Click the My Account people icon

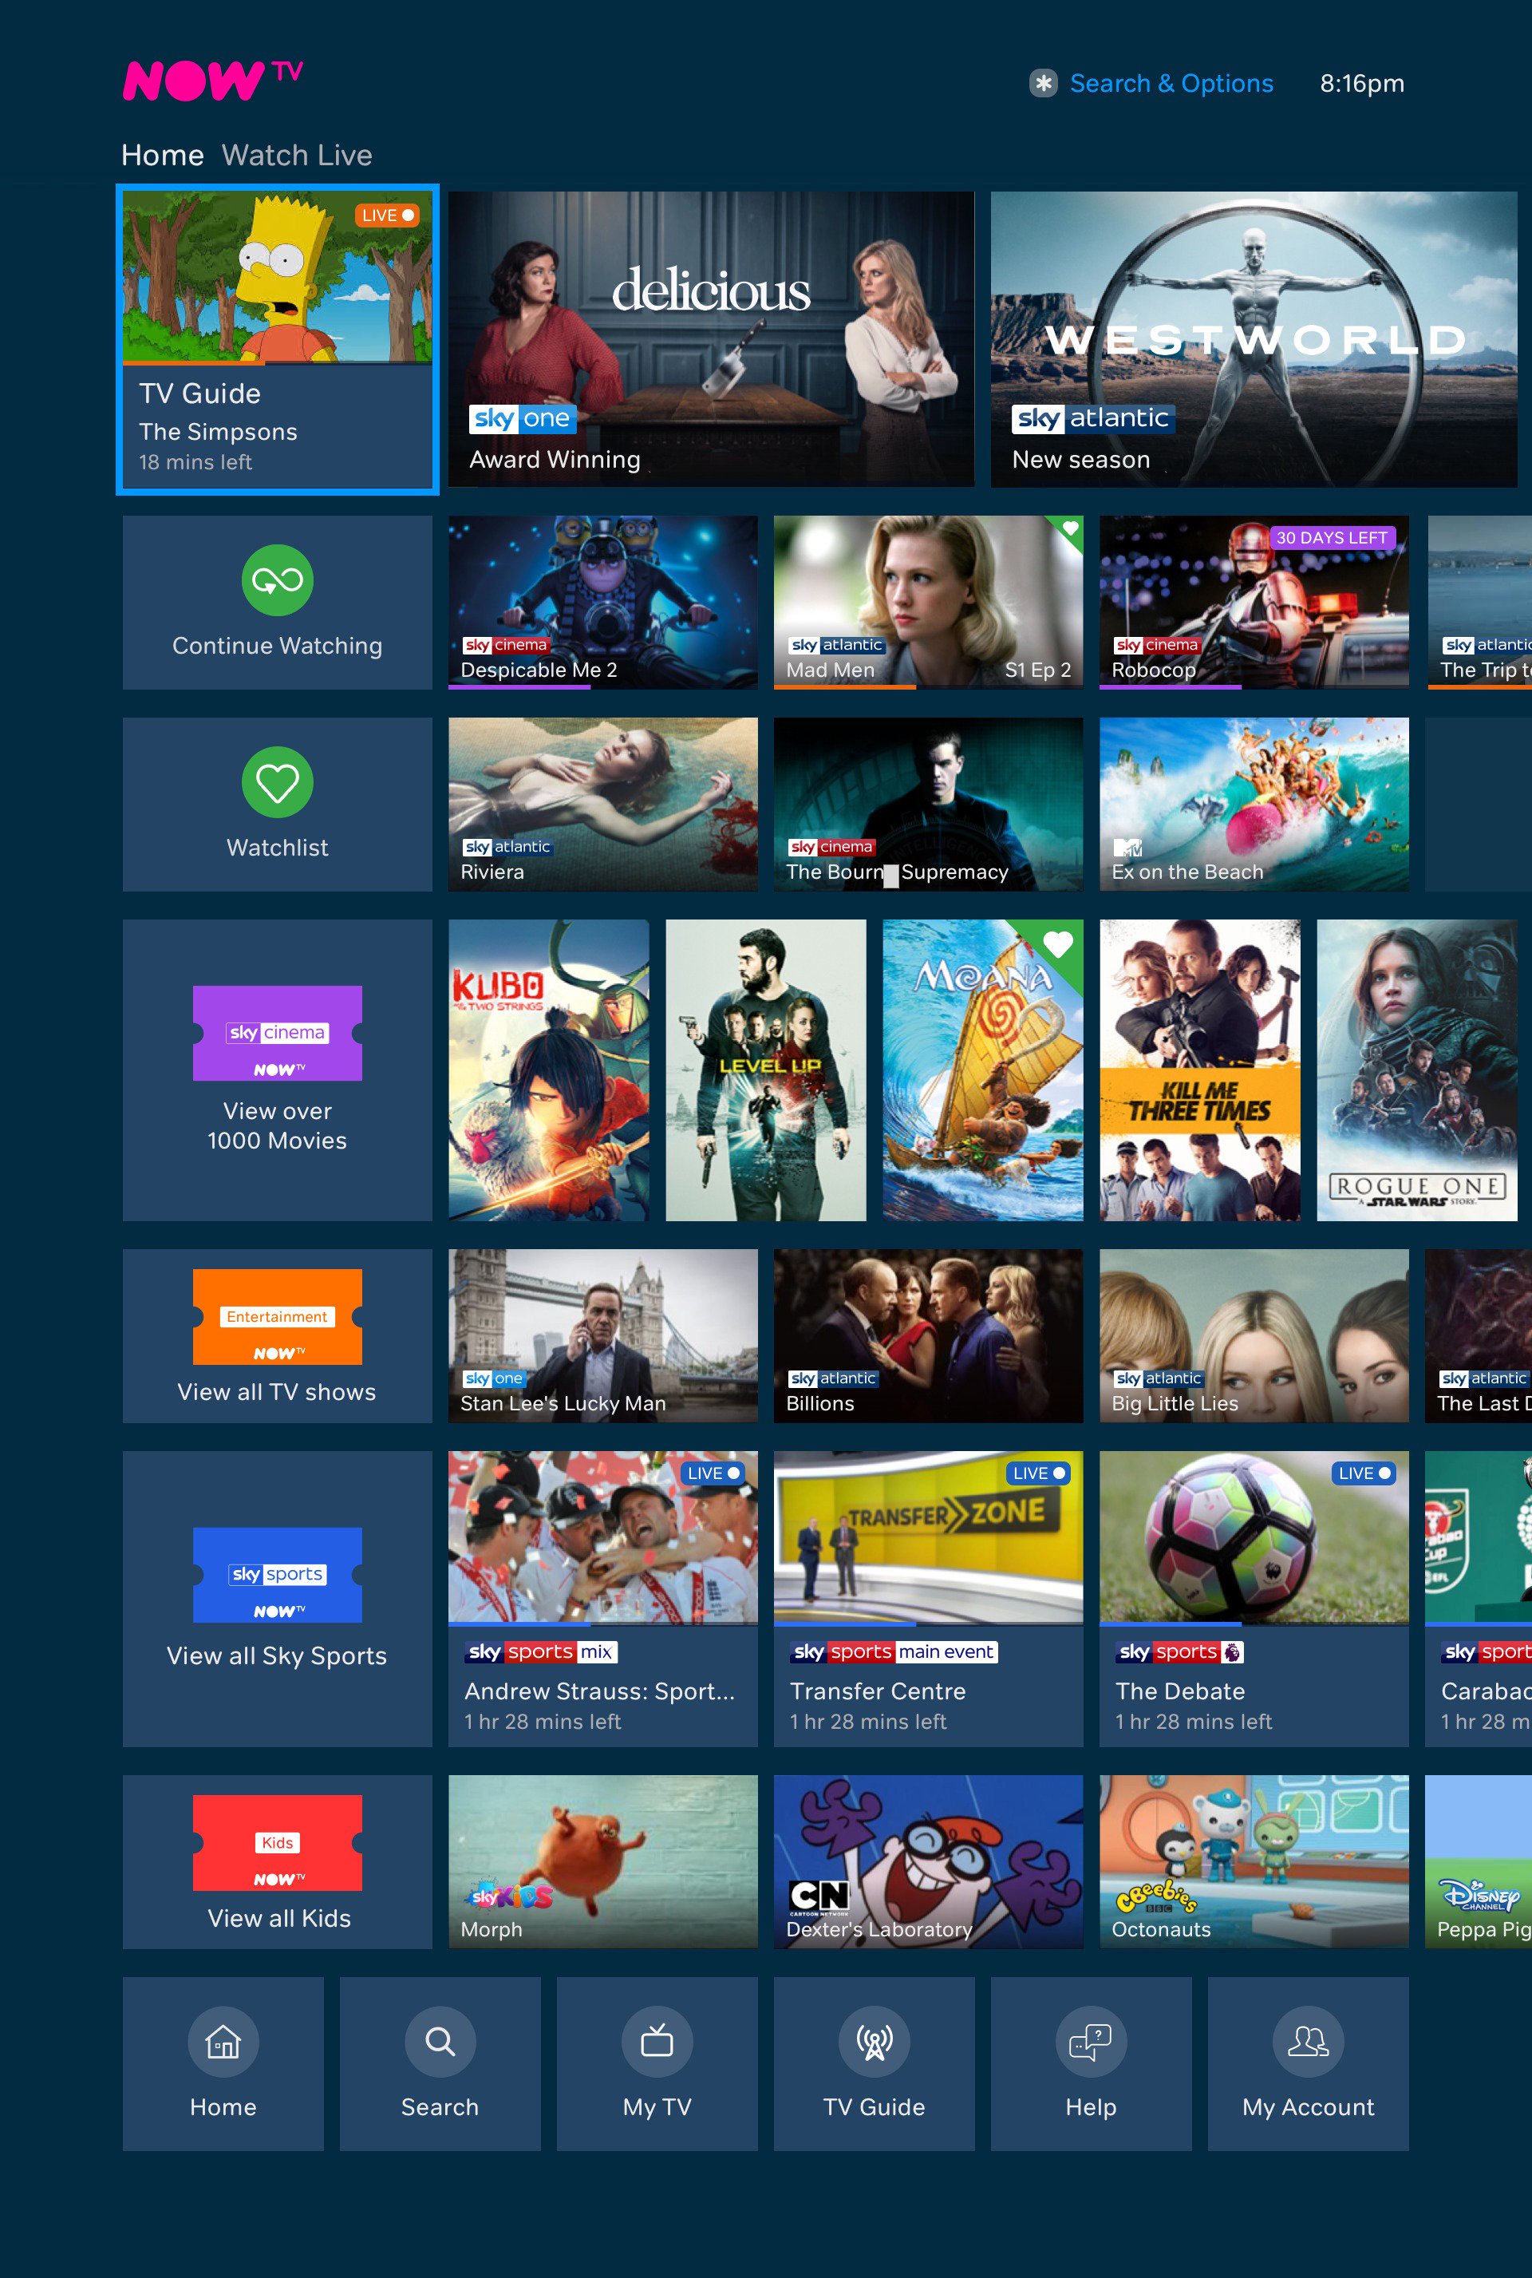coord(1309,2042)
